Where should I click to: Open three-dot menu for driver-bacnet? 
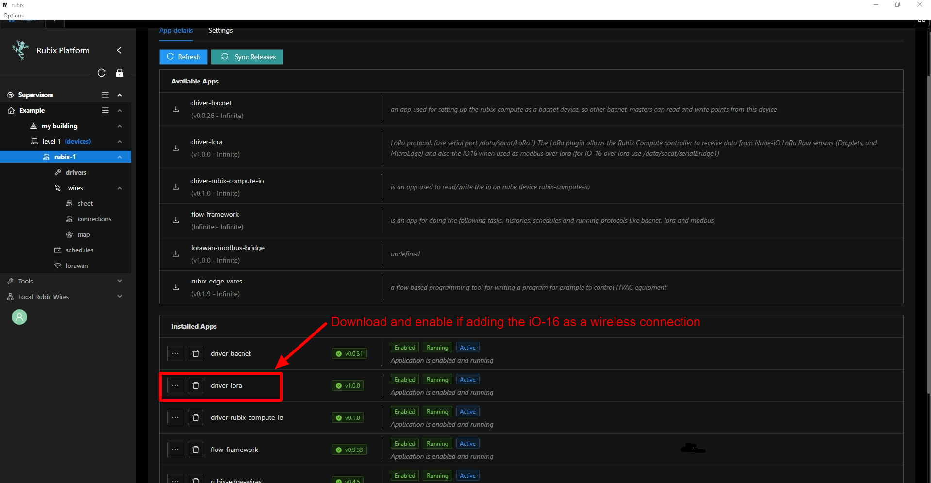[x=175, y=353]
